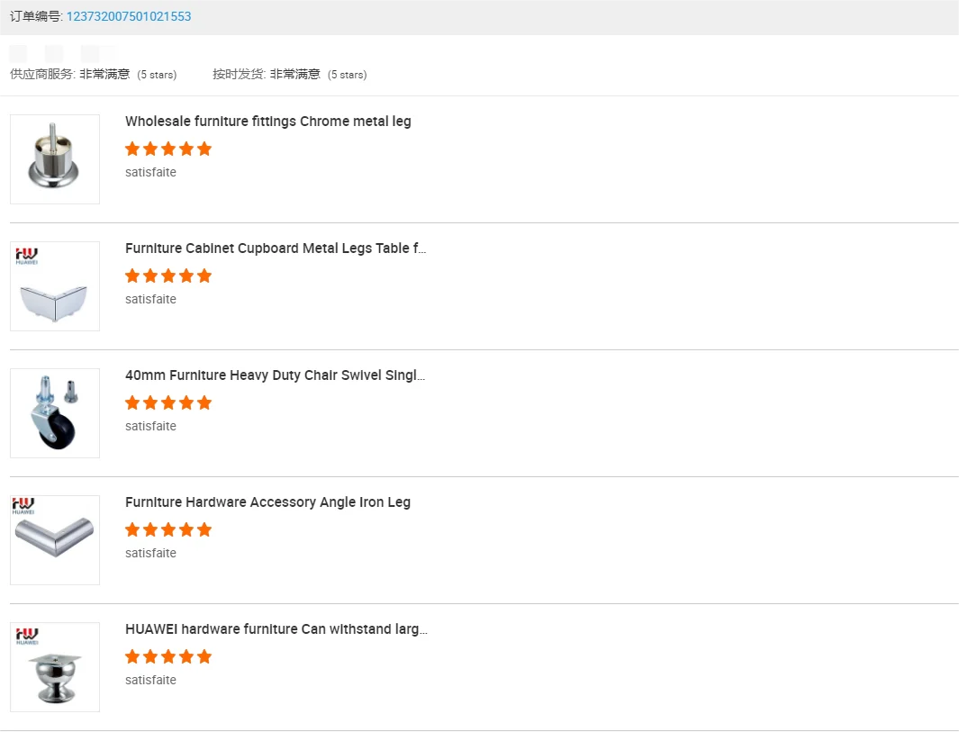959x732 pixels.
Task: Click first star of HUAWEI hardware furniture rating
Action: tap(132, 656)
